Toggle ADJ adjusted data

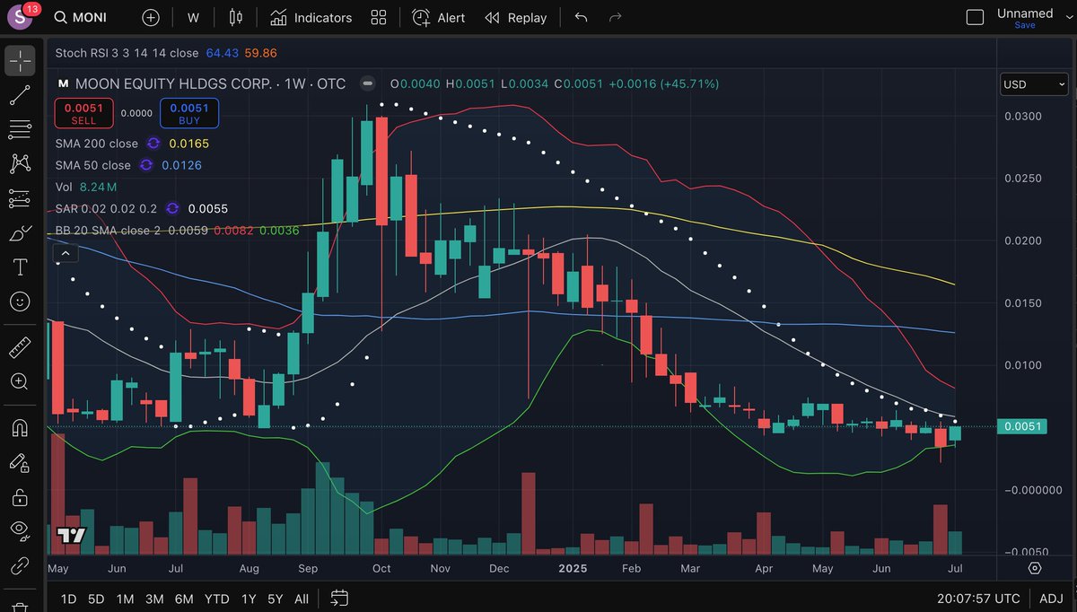tap(1051, 599)
